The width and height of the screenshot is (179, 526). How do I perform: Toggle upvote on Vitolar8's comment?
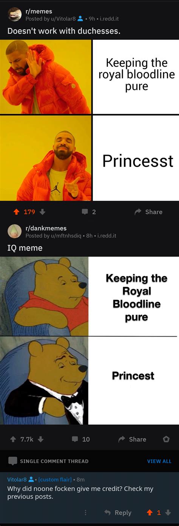click(150, 513)
